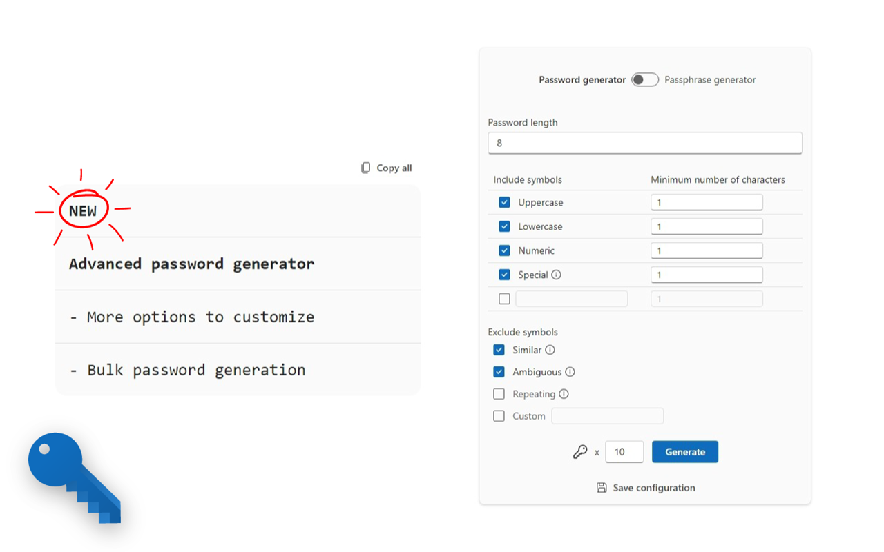This screenshot has width=884, height=552.
Task: Switch toggle to Passphrase generator
Action: [645, 80]
